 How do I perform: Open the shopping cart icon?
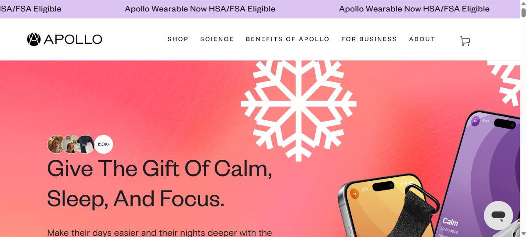click(x=465, y=41)
